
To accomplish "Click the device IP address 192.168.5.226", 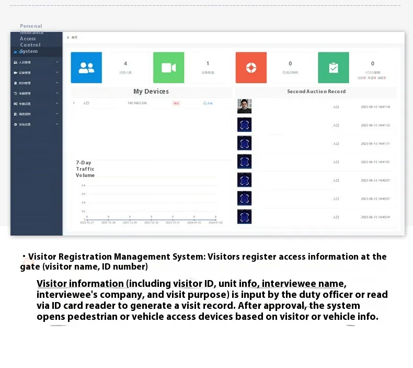I will coord(137,103).
